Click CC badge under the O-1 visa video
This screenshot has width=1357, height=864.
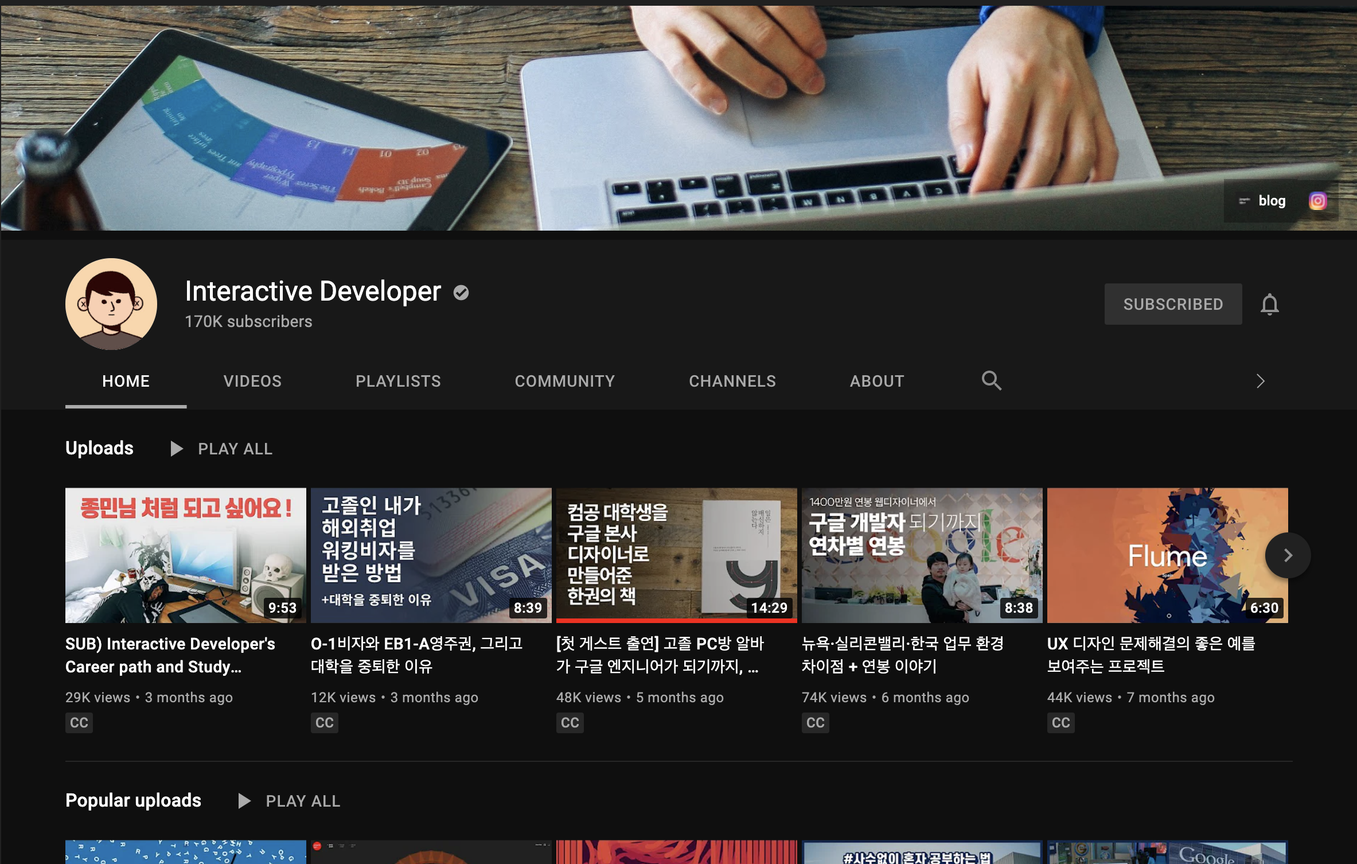pyautogui.click(x=324, y=722)
